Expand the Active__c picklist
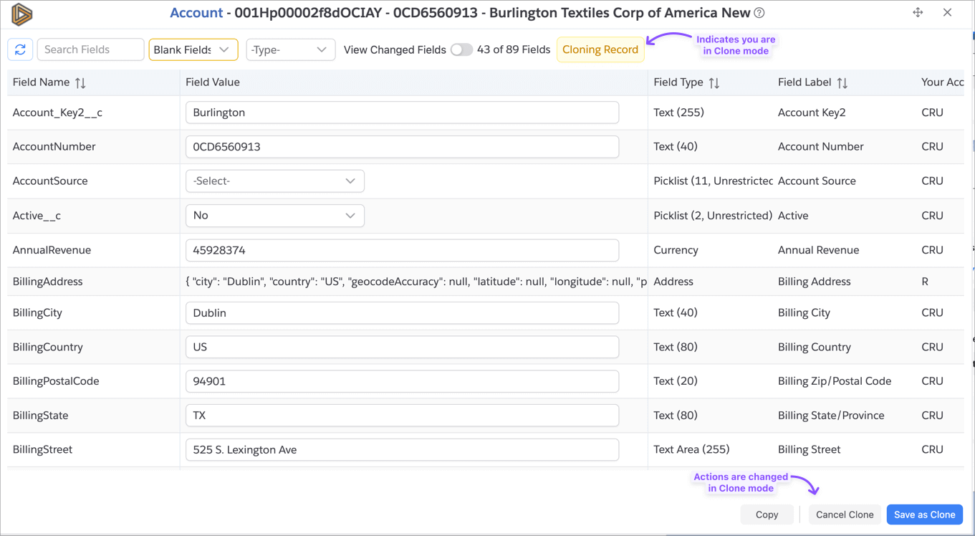 click(x=274, y=216)
